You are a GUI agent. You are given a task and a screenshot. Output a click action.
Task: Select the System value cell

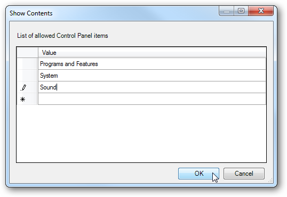[152, 76]
